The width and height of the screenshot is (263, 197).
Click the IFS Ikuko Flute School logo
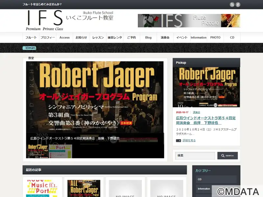(x=70, y=20)
